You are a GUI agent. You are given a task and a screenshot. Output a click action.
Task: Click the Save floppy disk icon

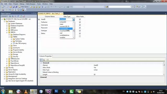pyautogui.click(x=14, y=7)
